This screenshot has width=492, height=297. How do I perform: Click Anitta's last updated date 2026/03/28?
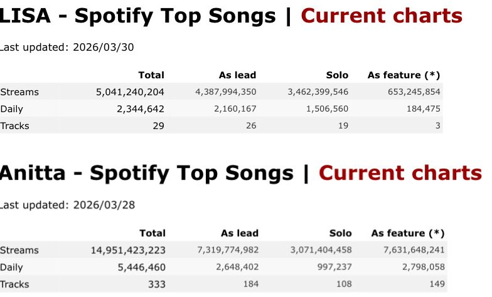click(x=102, y=205)
